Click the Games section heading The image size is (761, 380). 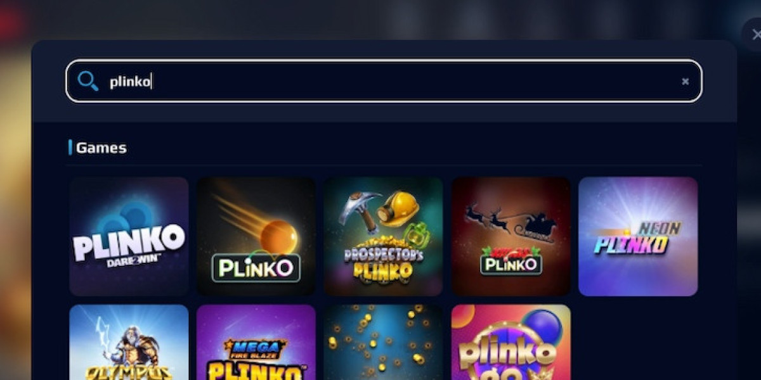tap(101, 148)
